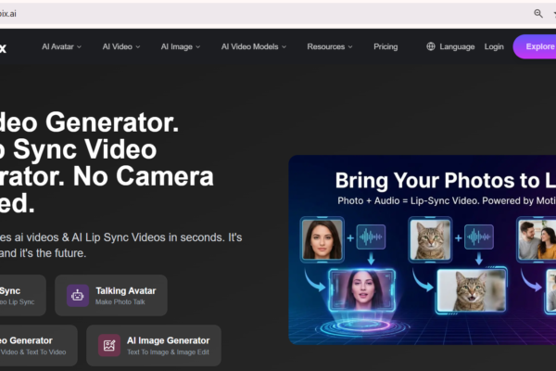This screenshot has height=371, width=556.
Task: Expand the AI Avatar chevron
Action: click(x=79, y=47)
